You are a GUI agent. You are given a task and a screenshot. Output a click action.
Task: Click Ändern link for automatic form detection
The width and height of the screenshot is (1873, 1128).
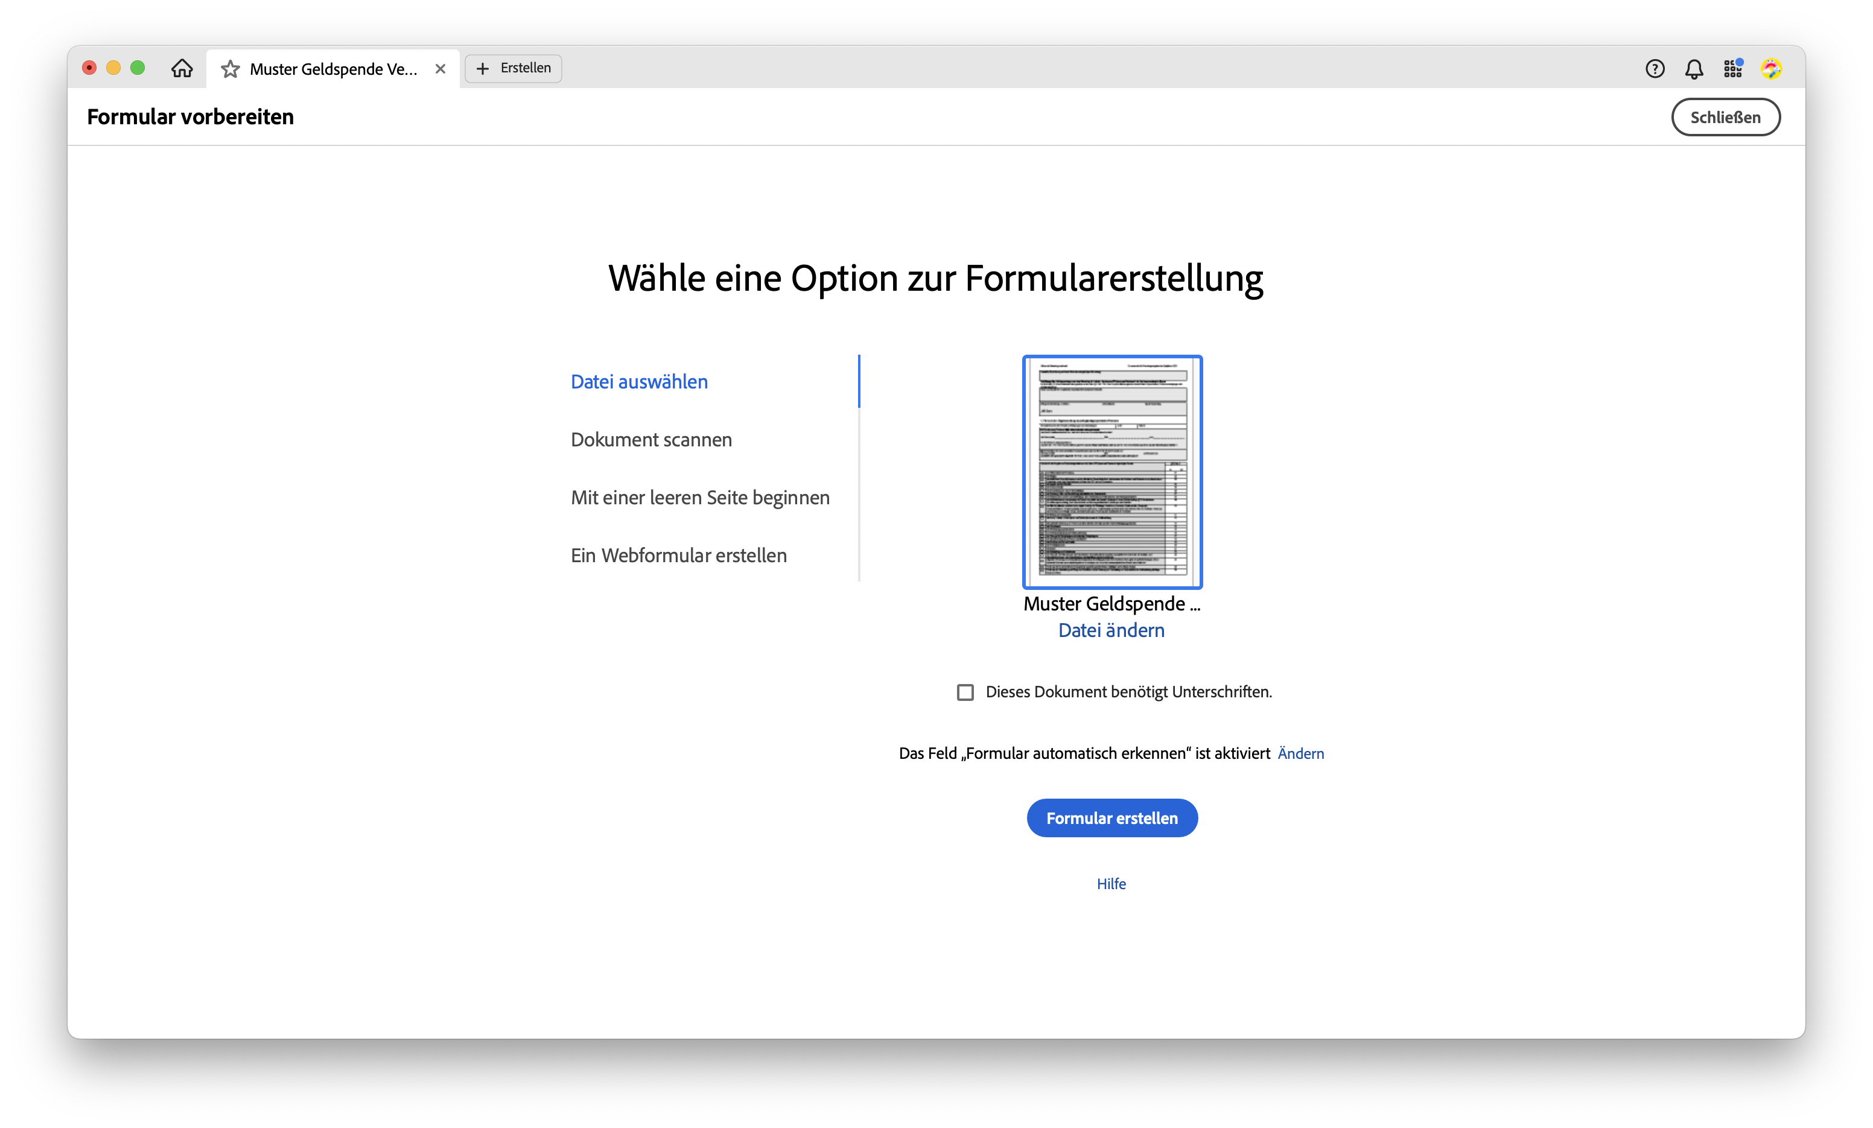click(x=1300, y=753)
